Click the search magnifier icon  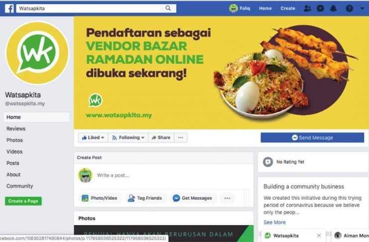point(168,8)
